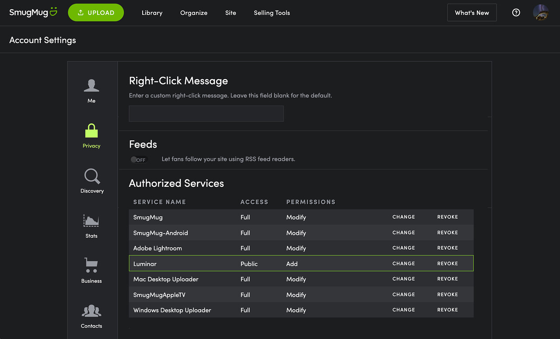Click the SERVICE NAME column header
This screenshot has height=339, width=560.
[x=160, y=202]
